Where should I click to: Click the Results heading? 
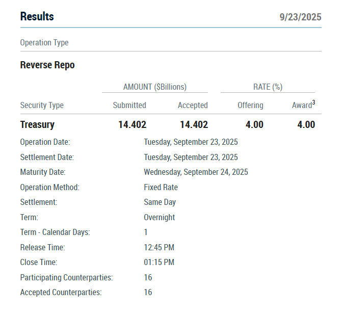(x=37, y=17)
